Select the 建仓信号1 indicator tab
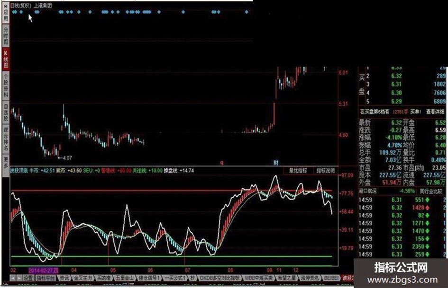Viewport: 448px width, 288px height. [149, 278]
